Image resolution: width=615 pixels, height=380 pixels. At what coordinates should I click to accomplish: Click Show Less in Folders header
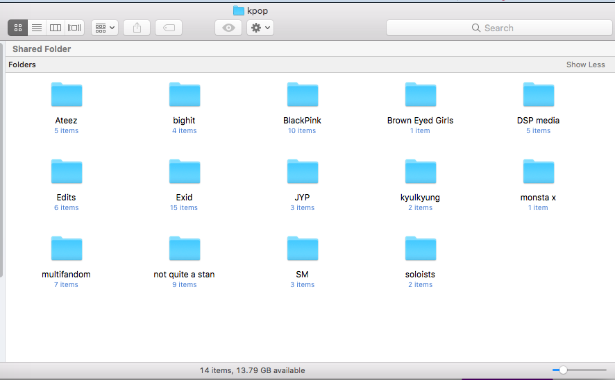[x=585, y=64]
